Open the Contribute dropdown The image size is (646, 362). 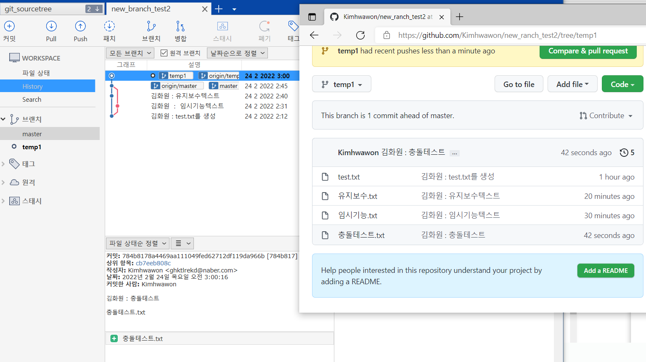pyautogui.click(x=606, y=116)
